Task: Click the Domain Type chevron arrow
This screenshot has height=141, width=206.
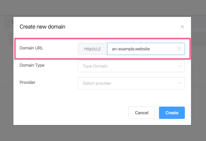Action: 179,66
